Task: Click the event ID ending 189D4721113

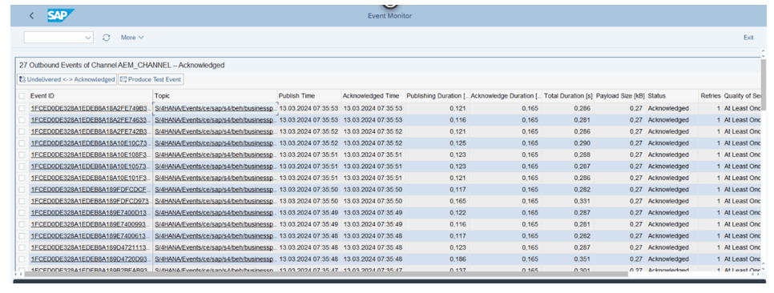Action: (x=91, y=247)
